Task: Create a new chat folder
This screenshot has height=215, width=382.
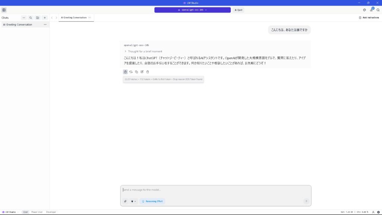Action: click(38, 18)
